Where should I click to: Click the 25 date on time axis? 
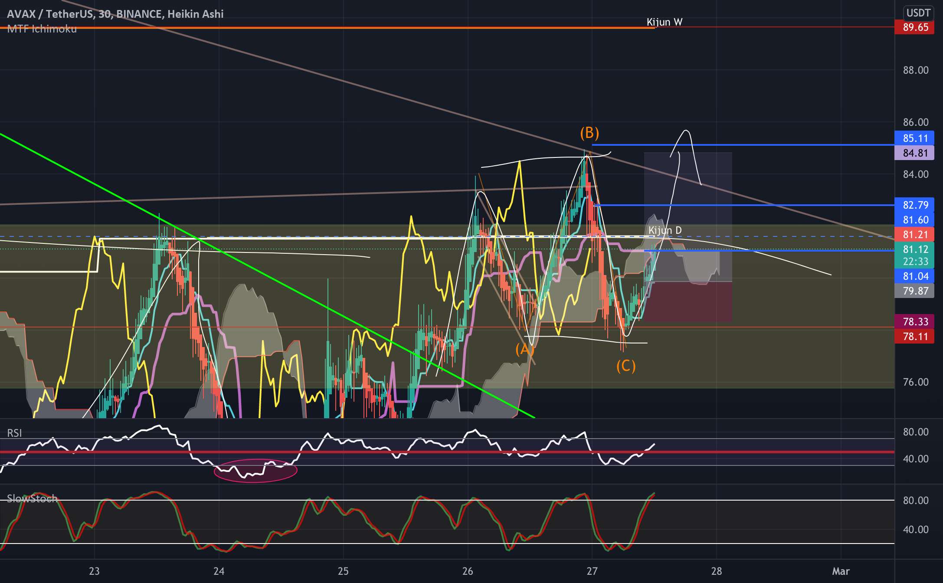pos(343,571)
